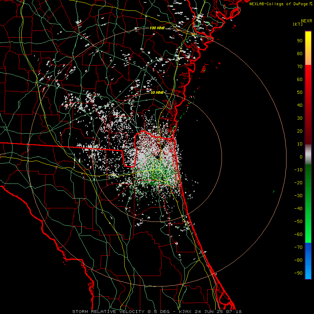Viewport: 314px width, 314px height.
Task: Pick the blue bottom segment of color bar
Action: tap(308, 261)
